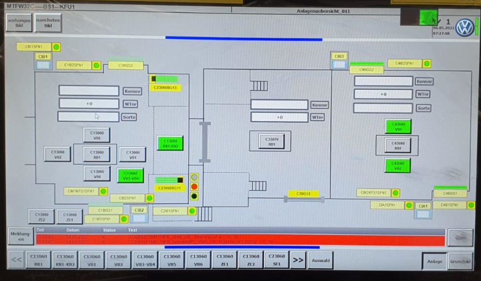Click the red lamp in the signal tower
The width and height of the screenshot is (481, 281).
pyautogui.click(x=194, y=186)
